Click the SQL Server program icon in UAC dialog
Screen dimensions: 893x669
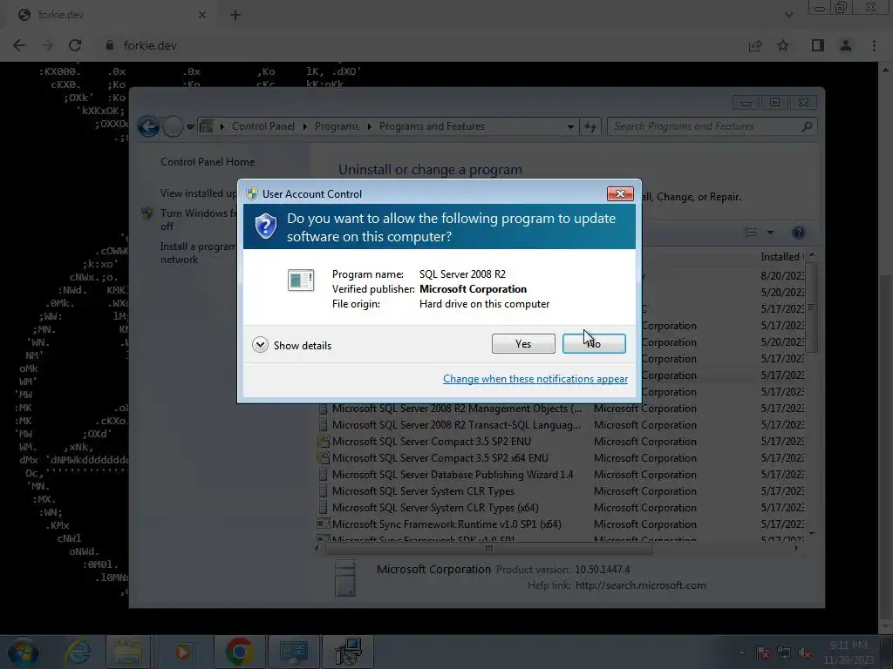(301, 280)
